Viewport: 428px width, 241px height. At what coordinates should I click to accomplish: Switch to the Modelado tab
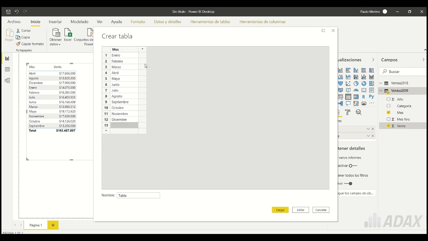tap(80, 22)
